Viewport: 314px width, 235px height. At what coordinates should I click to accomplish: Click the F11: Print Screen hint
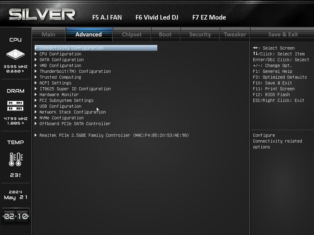tap(274, 88)
